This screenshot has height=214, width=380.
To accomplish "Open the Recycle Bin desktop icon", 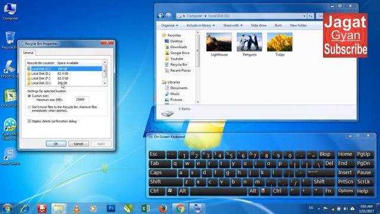I will point(9,40).
